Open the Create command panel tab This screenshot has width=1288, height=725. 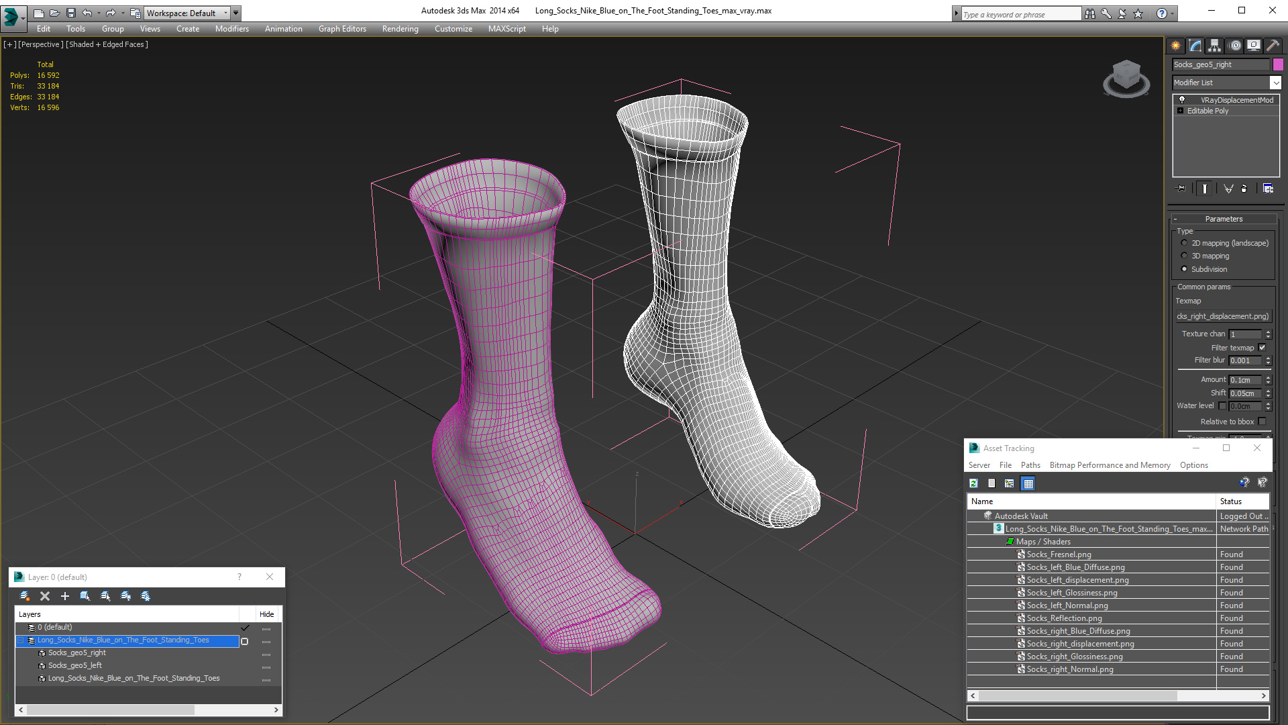point(1176,46)
